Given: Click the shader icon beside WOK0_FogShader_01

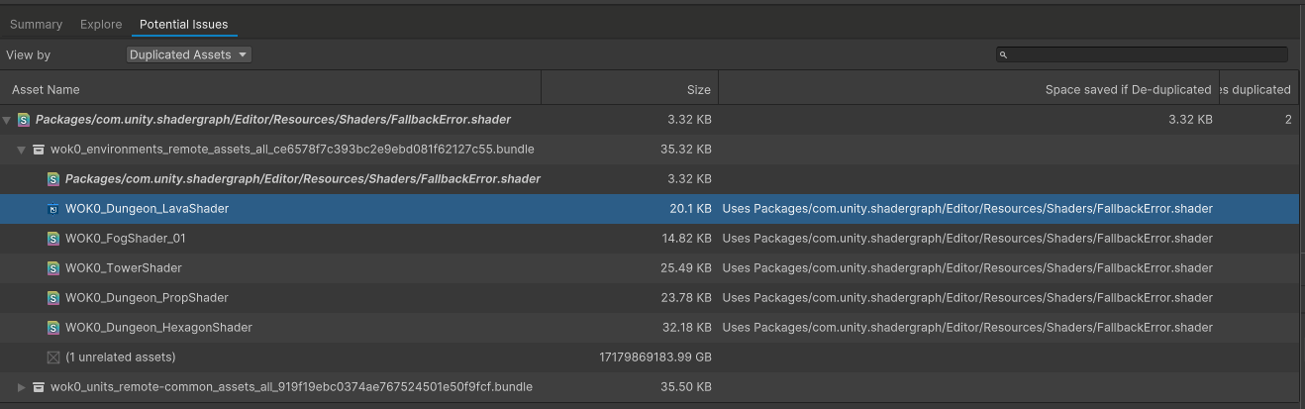Looking at the screenshot, I should [53, 239].
